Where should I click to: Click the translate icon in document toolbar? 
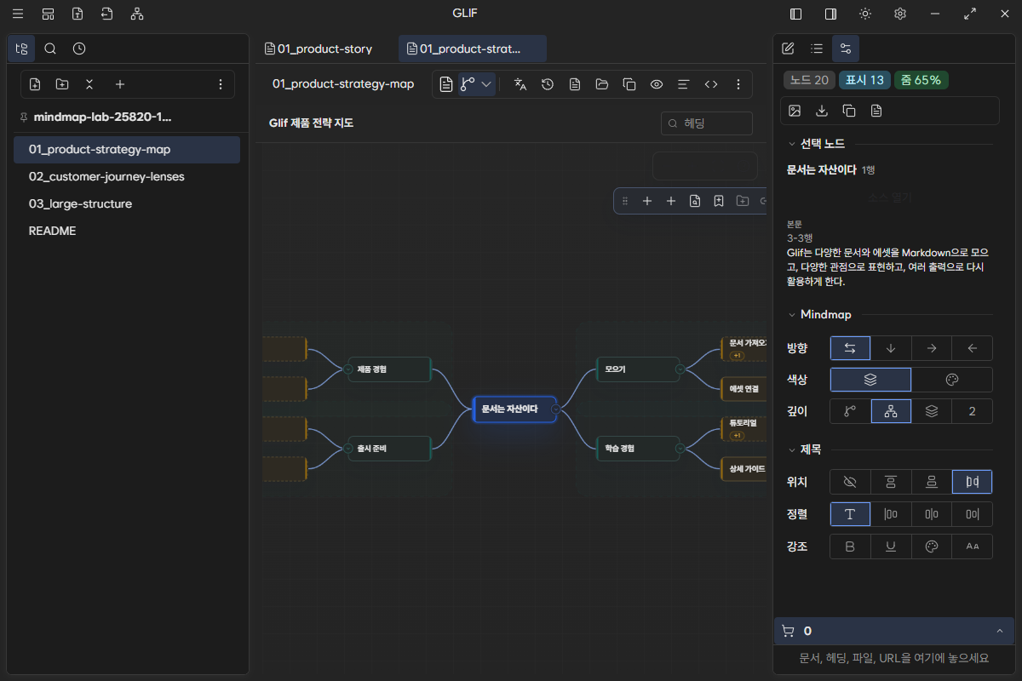tap(520, 84)
